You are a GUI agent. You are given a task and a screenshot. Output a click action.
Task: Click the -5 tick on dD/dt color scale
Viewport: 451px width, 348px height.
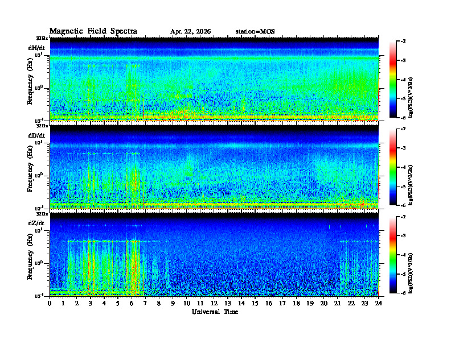tap(404, 187)
